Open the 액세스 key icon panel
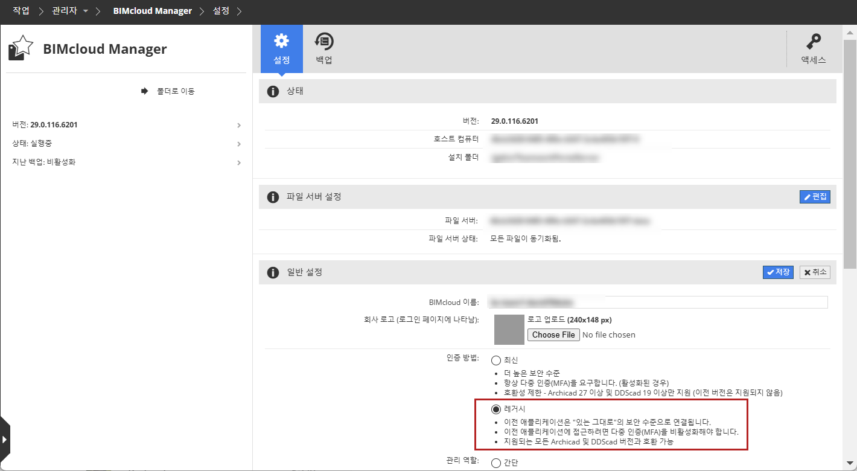The height and width of the screenshot is (471, 857). click(x=813, y=49)
